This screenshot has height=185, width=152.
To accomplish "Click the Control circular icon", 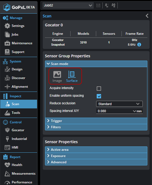I will click(5, 122).
